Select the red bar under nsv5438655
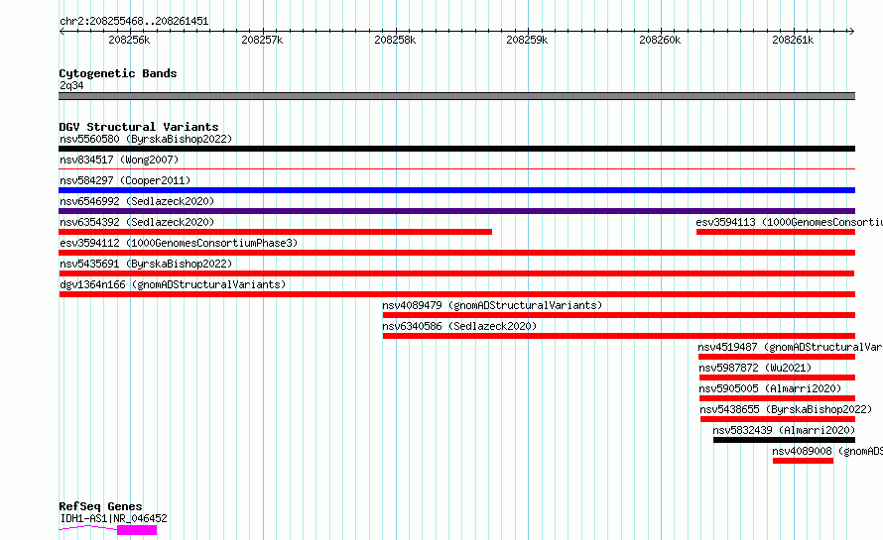Image resolution: width=883 pixels, height=540 pixels. click(x=778, y=419)
